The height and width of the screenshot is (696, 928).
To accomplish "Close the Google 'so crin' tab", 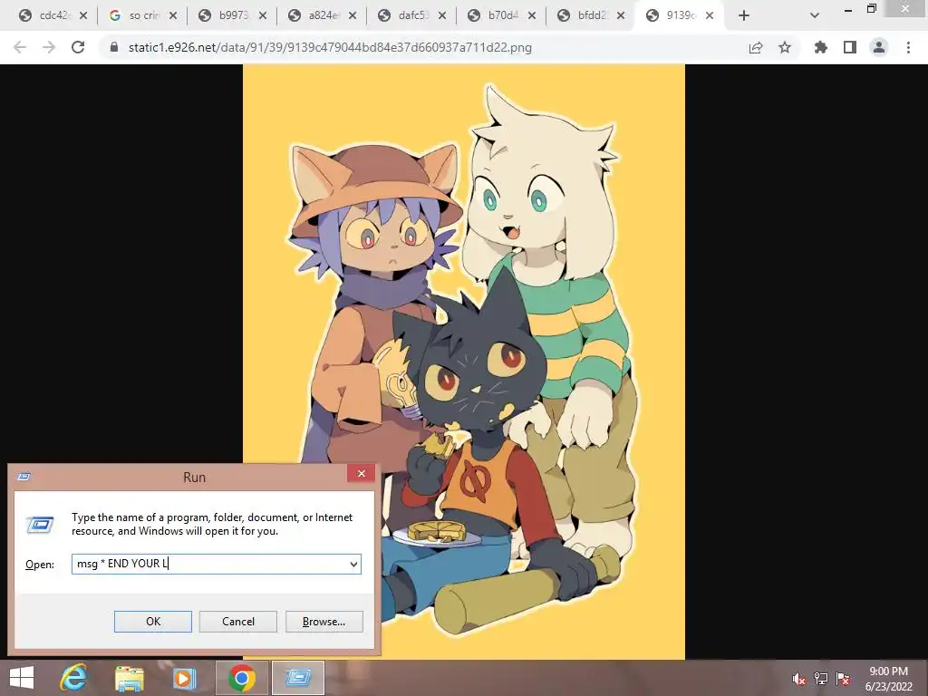I will (x=173, y=15).
